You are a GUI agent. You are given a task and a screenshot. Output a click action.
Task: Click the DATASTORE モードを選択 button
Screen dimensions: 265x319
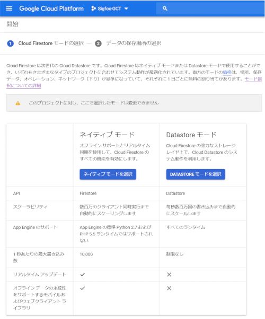point(196,174)
